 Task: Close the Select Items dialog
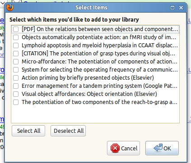click(x=181, y=8)
